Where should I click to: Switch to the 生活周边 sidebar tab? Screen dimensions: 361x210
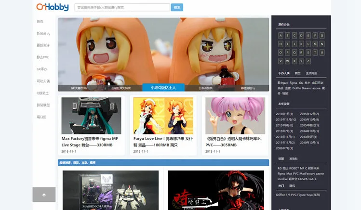[311, 73]
